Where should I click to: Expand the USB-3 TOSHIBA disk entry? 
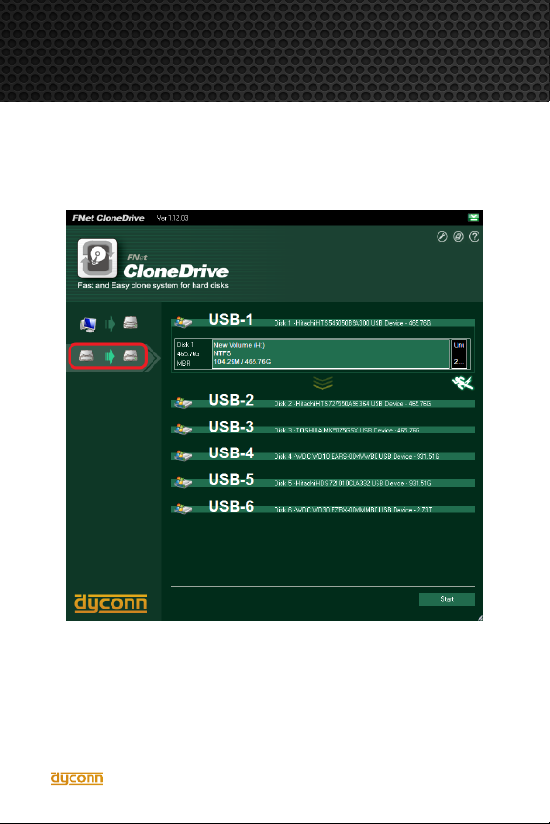point(322,429)
